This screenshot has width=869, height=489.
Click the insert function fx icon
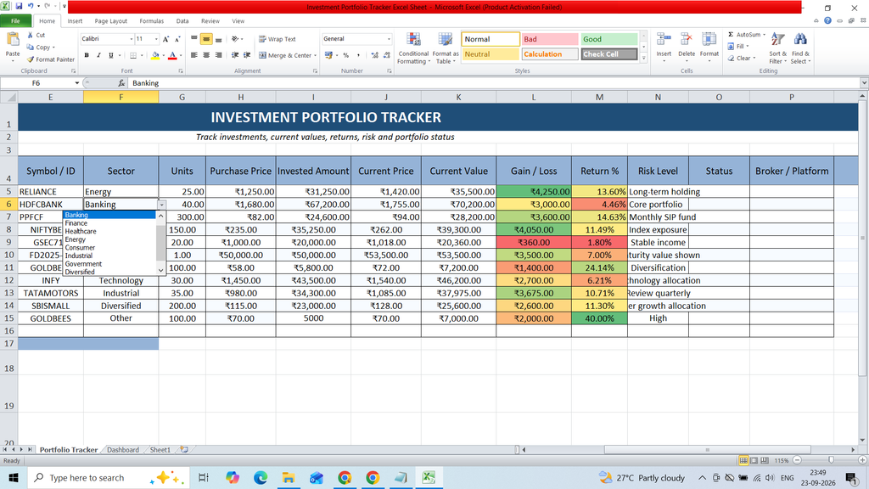(121, 83)
